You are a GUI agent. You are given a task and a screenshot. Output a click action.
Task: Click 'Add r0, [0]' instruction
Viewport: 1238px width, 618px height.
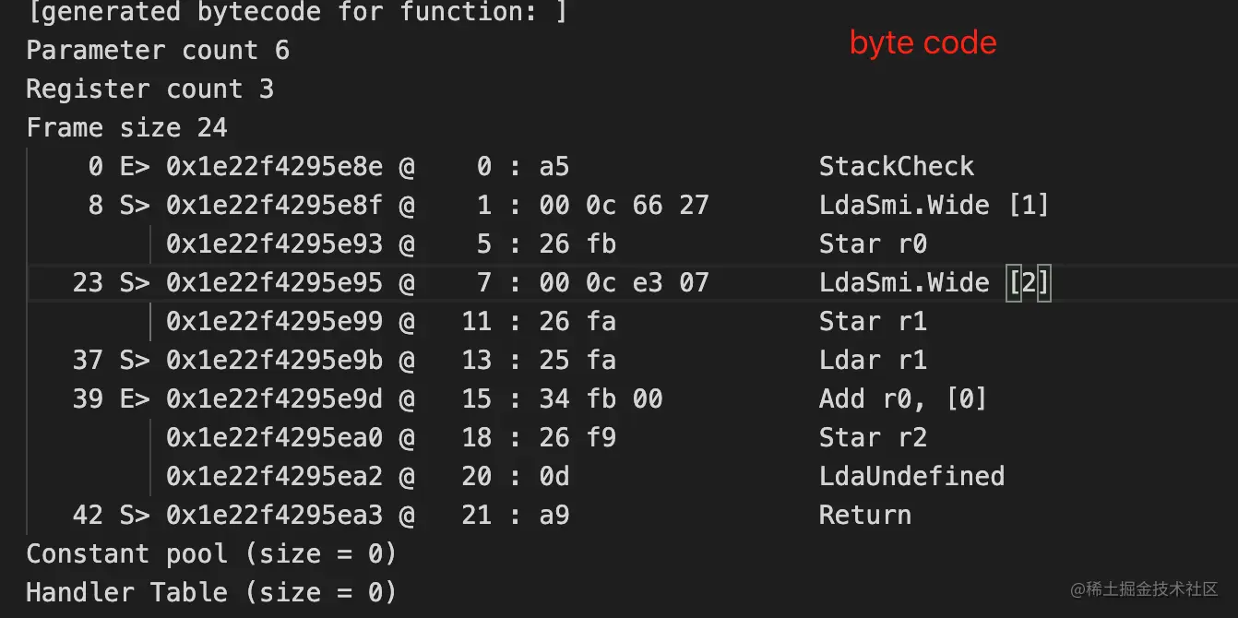903,398
